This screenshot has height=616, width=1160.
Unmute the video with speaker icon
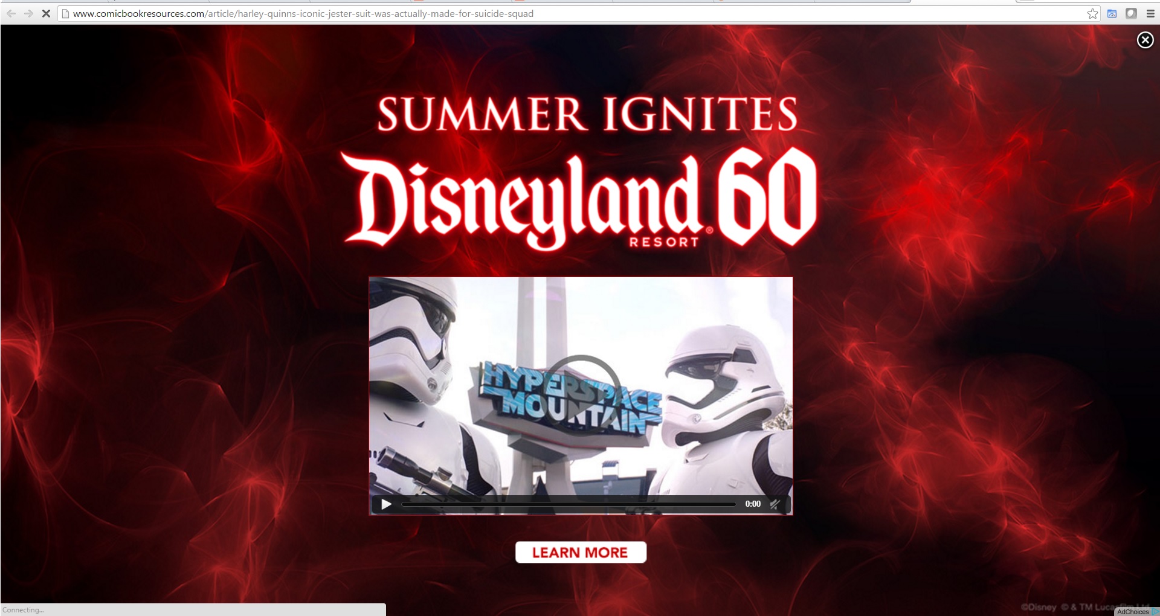coord(775,504)
